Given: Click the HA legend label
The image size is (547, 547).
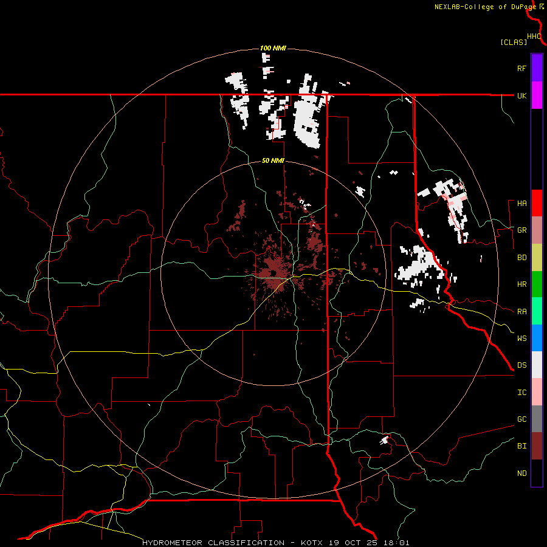Looking at the screenshot, I should click(x=521, y=203).
